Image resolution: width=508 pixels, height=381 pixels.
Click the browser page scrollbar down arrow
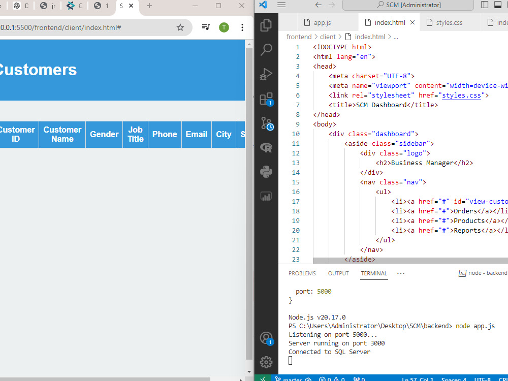point(249,372)
